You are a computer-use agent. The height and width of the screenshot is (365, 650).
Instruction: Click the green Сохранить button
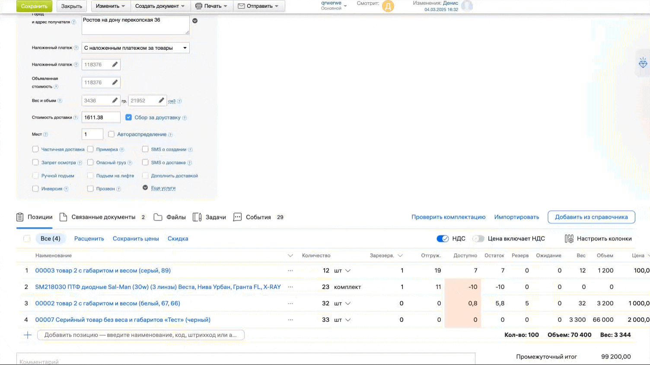click(34, 6)
